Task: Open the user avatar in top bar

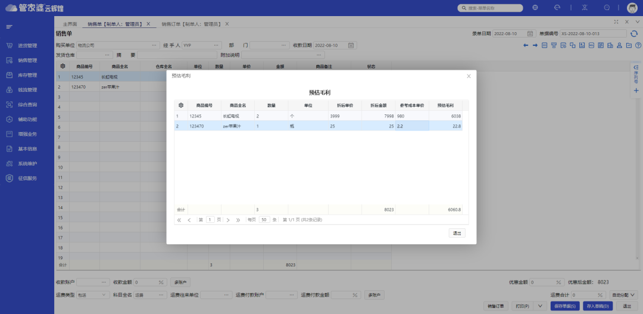Action: (632, 8)
